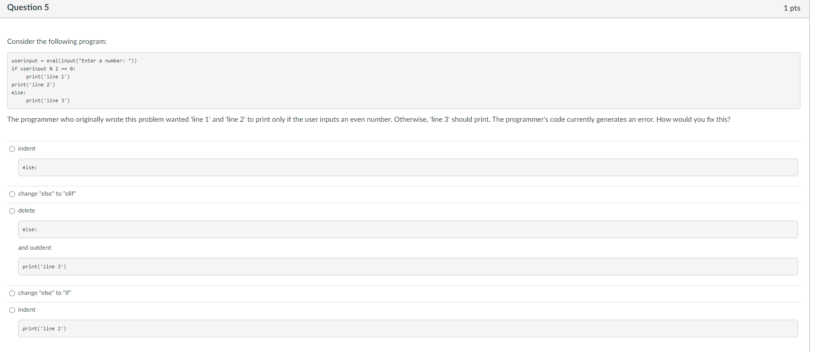The height and width of the screenshot is (352, 823).
Task: Click the "Question 5" heading
Action: [28, 8]
